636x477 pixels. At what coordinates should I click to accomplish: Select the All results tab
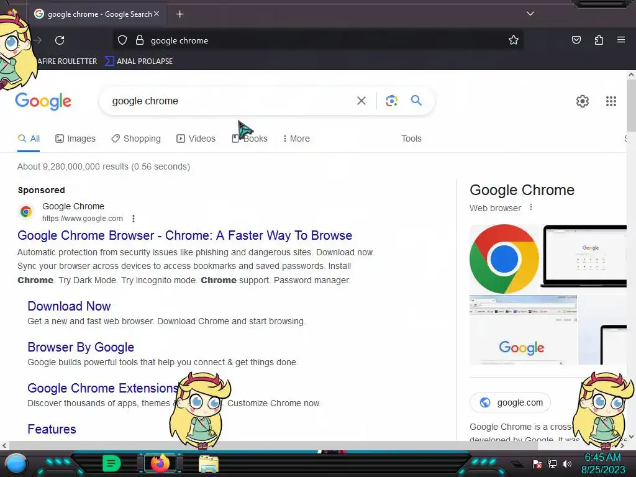coord(29,139)
